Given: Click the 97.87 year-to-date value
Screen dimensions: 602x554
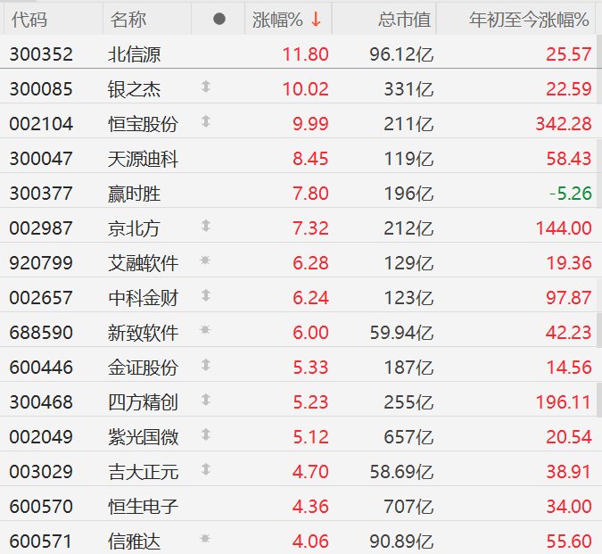Looking at the screenshot, I should (x=569, y=298).
